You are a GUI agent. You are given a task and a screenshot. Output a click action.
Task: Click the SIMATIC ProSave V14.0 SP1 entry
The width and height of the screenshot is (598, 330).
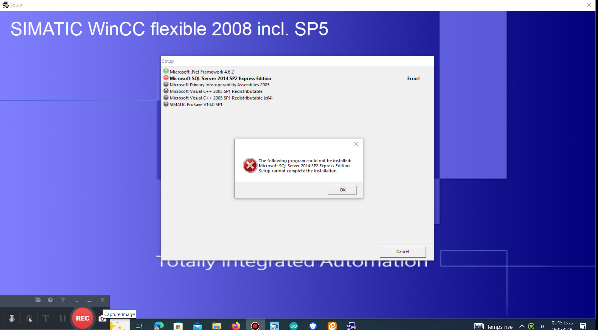(196, 104)
